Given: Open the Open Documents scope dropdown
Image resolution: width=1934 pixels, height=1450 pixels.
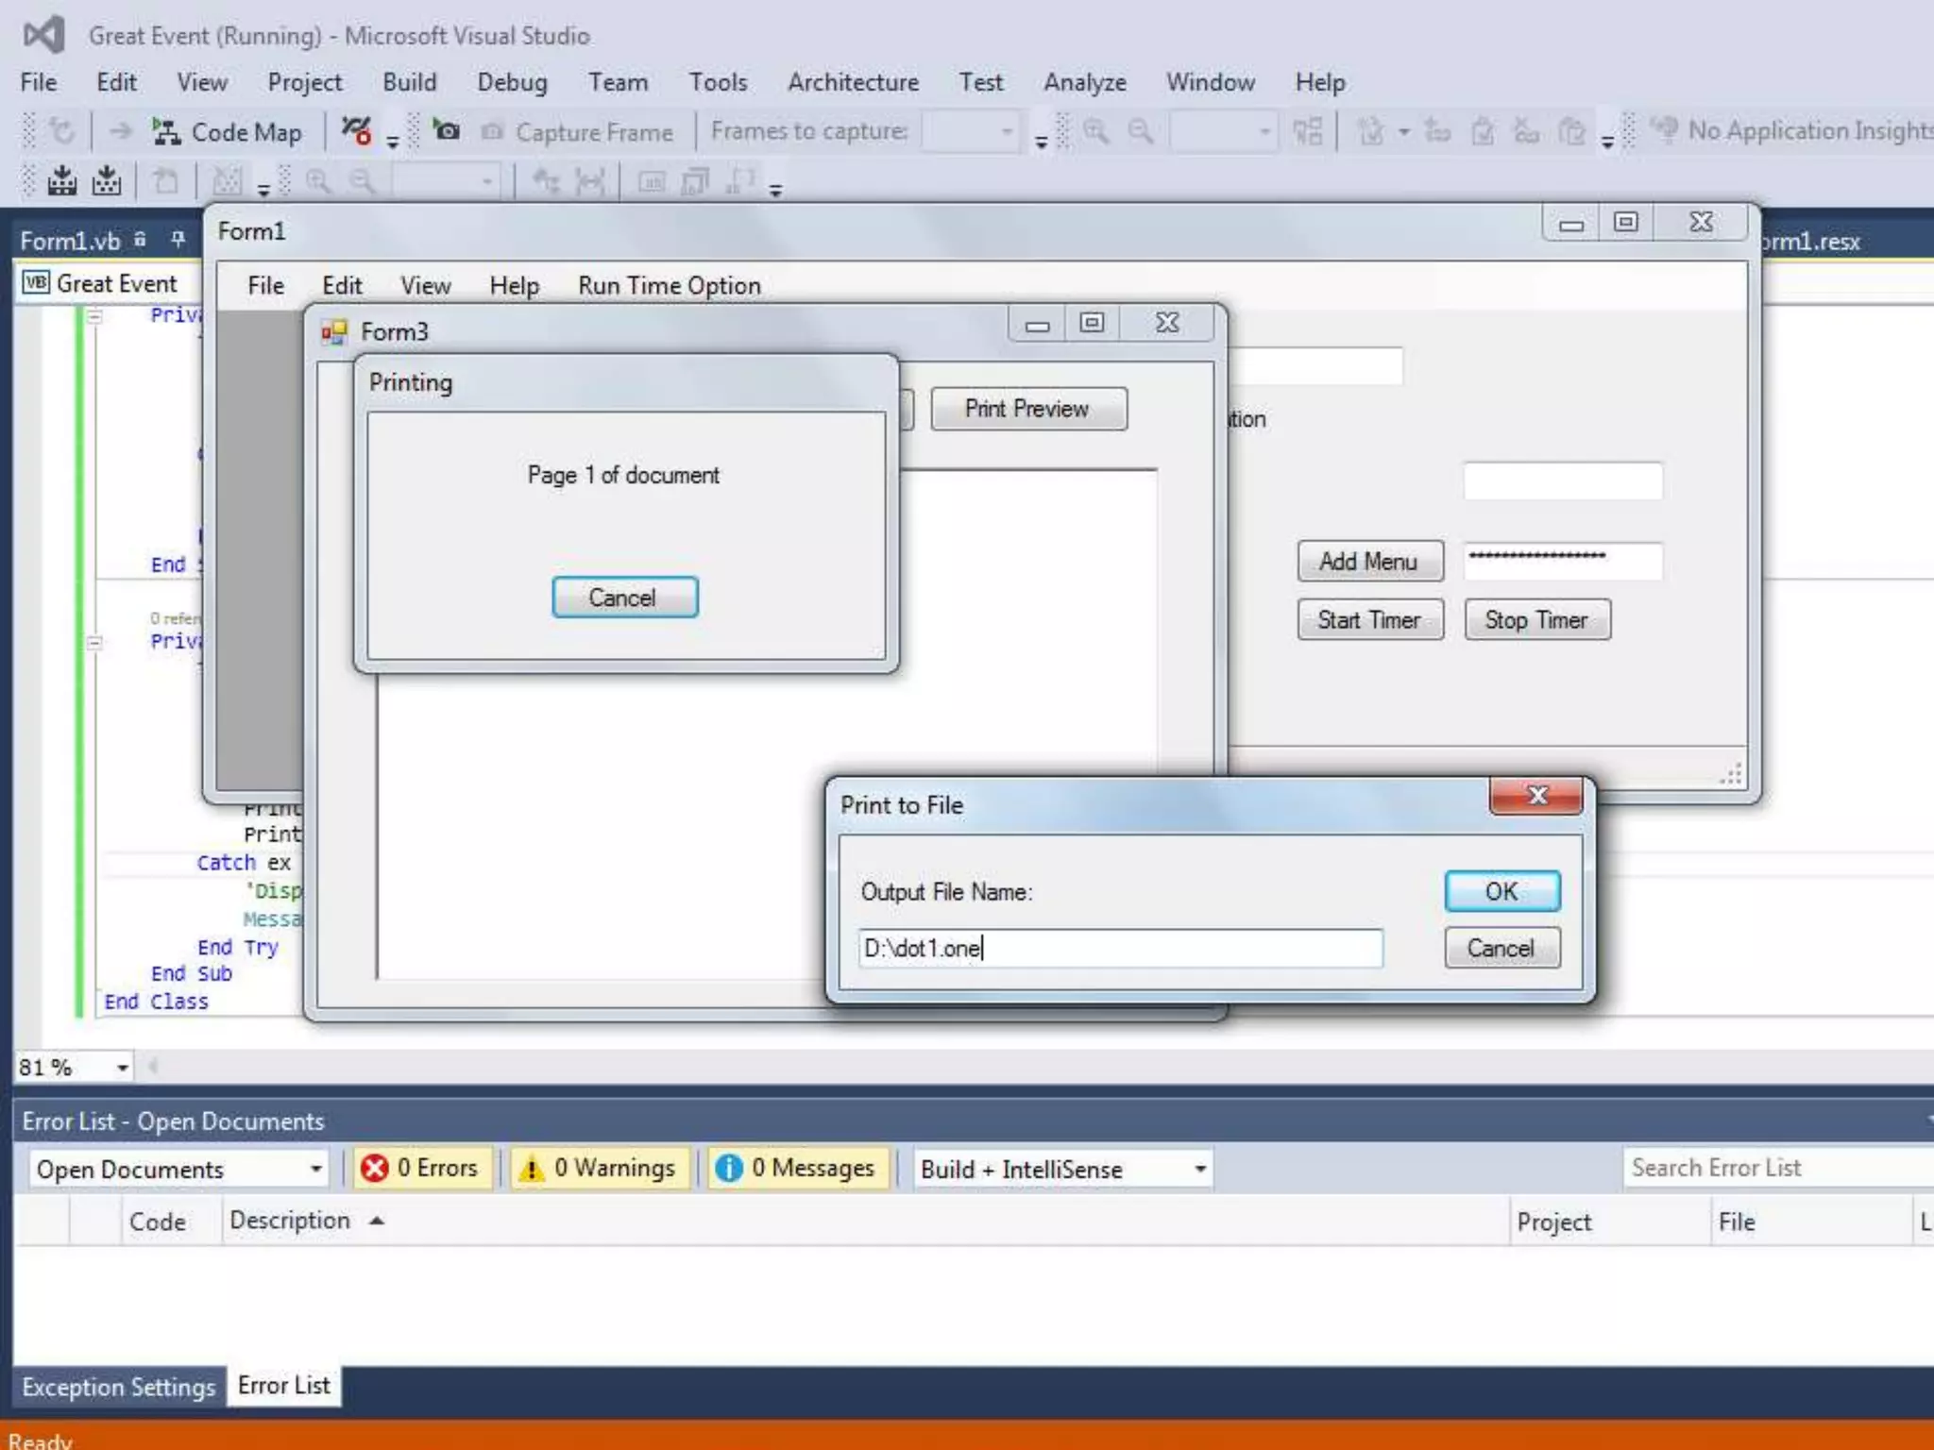Looking at the screenshot, I should tap(178, 1169).
